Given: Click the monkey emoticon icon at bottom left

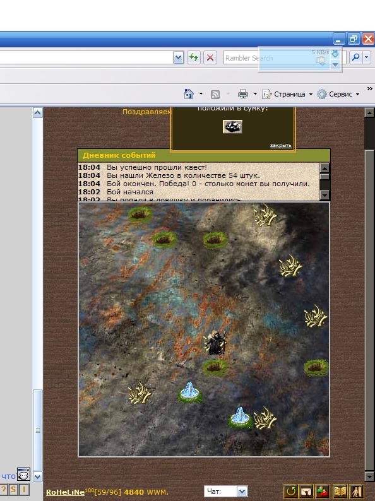Looking at the screenshot, I should [x=23, y=474].
